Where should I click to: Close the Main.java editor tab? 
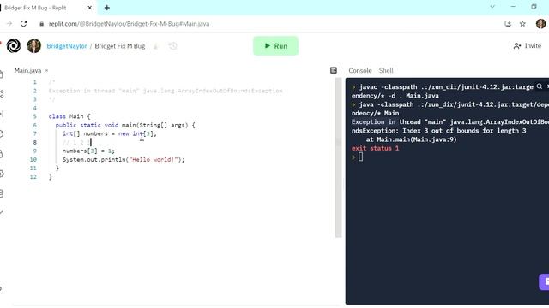point(46,70)
